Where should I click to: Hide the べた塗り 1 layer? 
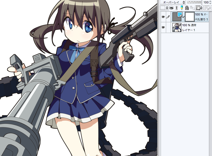163,17
